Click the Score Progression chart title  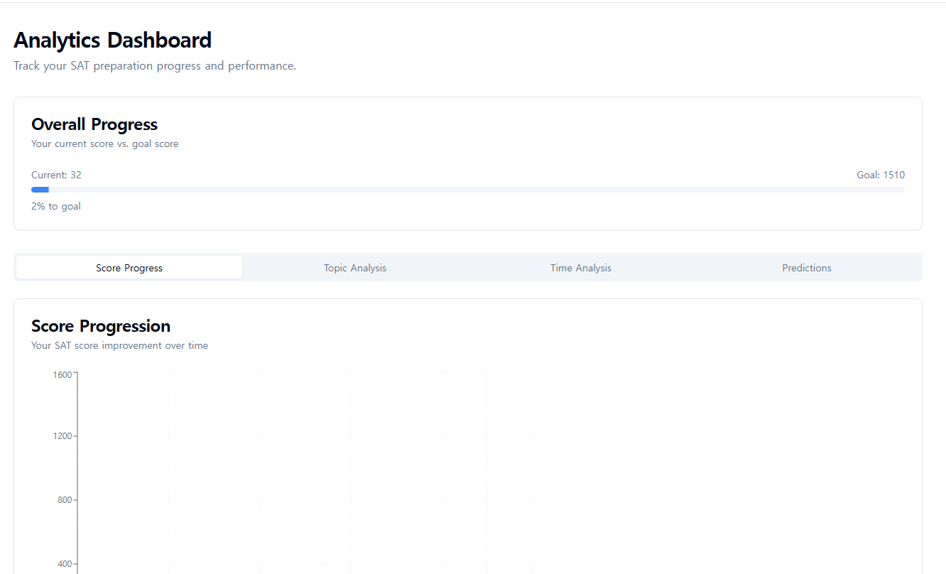[100, 326]
